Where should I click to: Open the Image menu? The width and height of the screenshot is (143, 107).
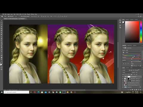click(8, 14)
